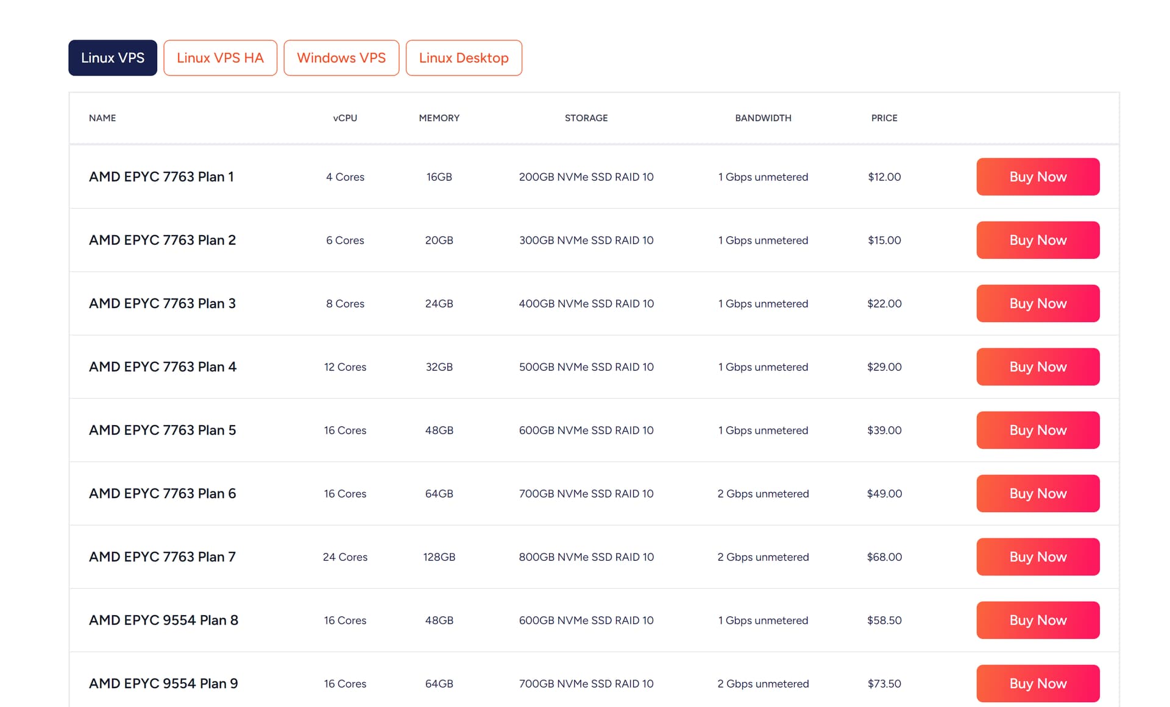Click the $39.00 price cell
This screenshot has width=1170, height=707.
(x=884, y=430)
